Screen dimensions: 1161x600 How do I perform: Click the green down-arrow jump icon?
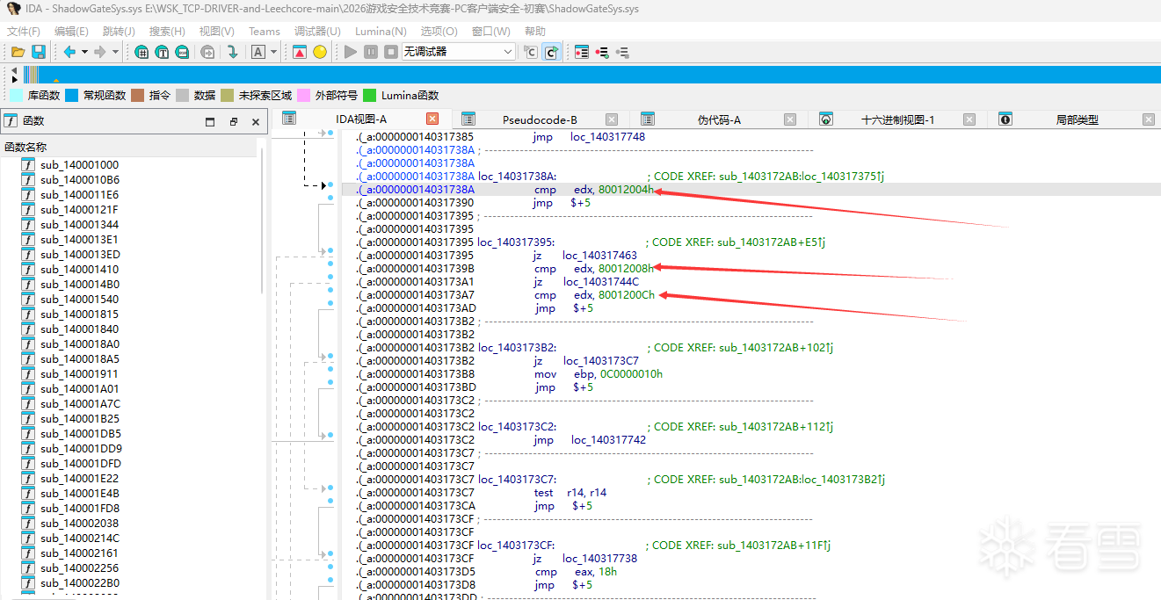(x=233, y=52)
